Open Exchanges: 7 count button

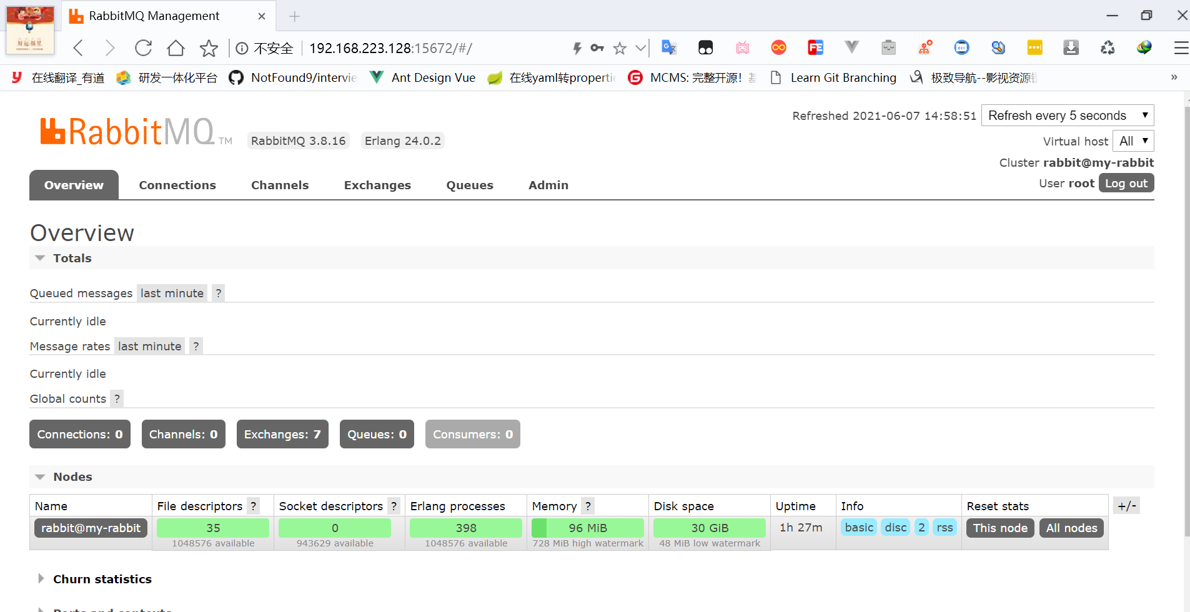[x=282, y=434]
